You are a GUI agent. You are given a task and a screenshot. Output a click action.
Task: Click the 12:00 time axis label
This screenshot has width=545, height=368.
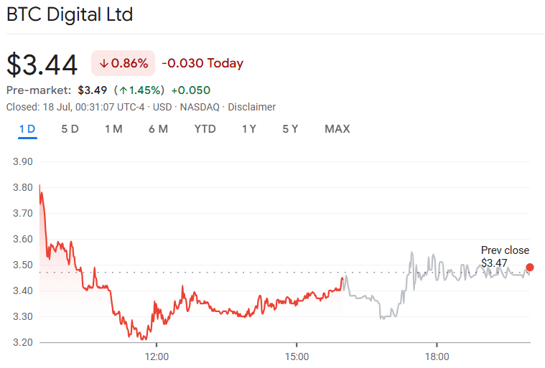pos(157,357)
